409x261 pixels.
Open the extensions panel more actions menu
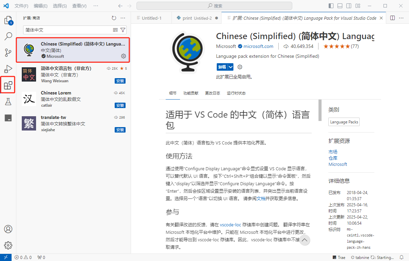point(123,18)
